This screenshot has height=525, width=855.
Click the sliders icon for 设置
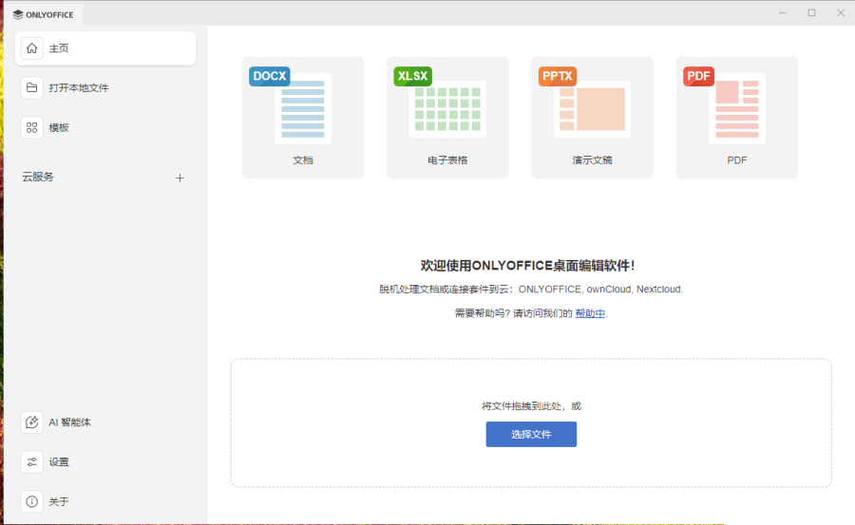click(x=31, y=461)
